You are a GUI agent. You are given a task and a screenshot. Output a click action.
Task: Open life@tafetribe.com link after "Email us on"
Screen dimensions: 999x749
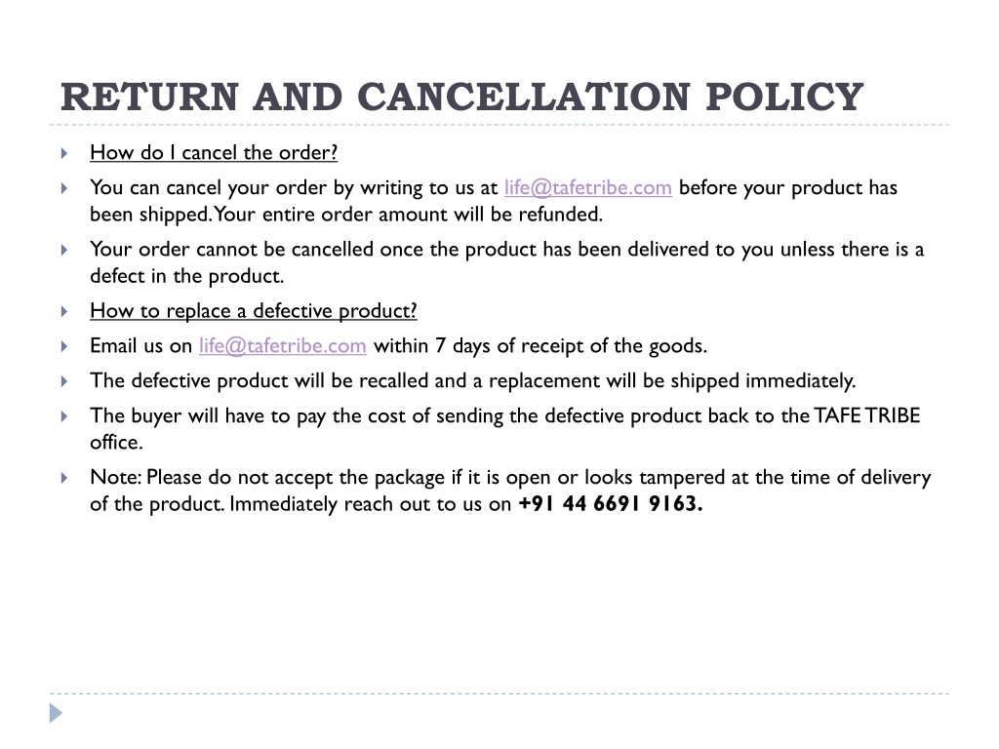283,345
